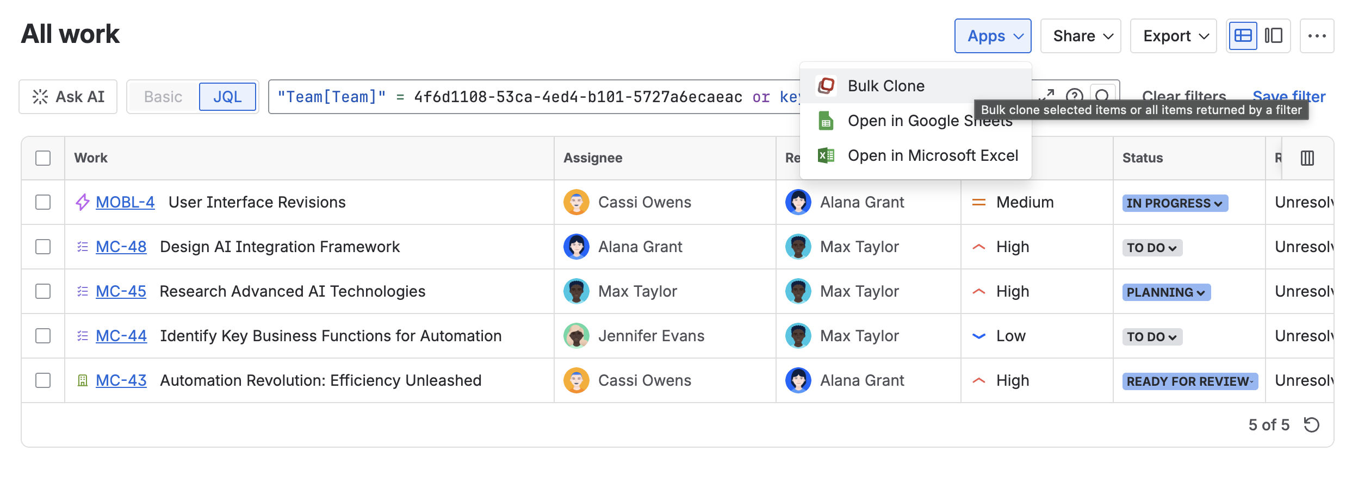Image resolution: width=1352 pixels, height=489 pixels.
Task: Open the Share dropdown menu
Action: [1081, 36]
